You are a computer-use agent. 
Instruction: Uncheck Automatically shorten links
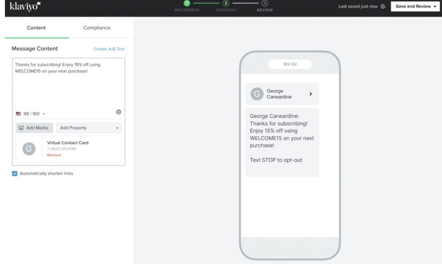[x=15, y=174]
